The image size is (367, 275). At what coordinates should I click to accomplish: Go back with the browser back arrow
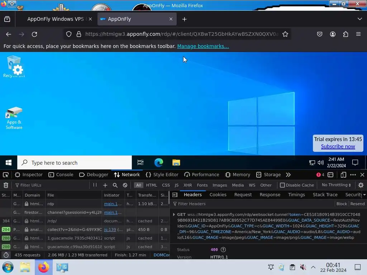pyautogui.click(x=9, y=34)
